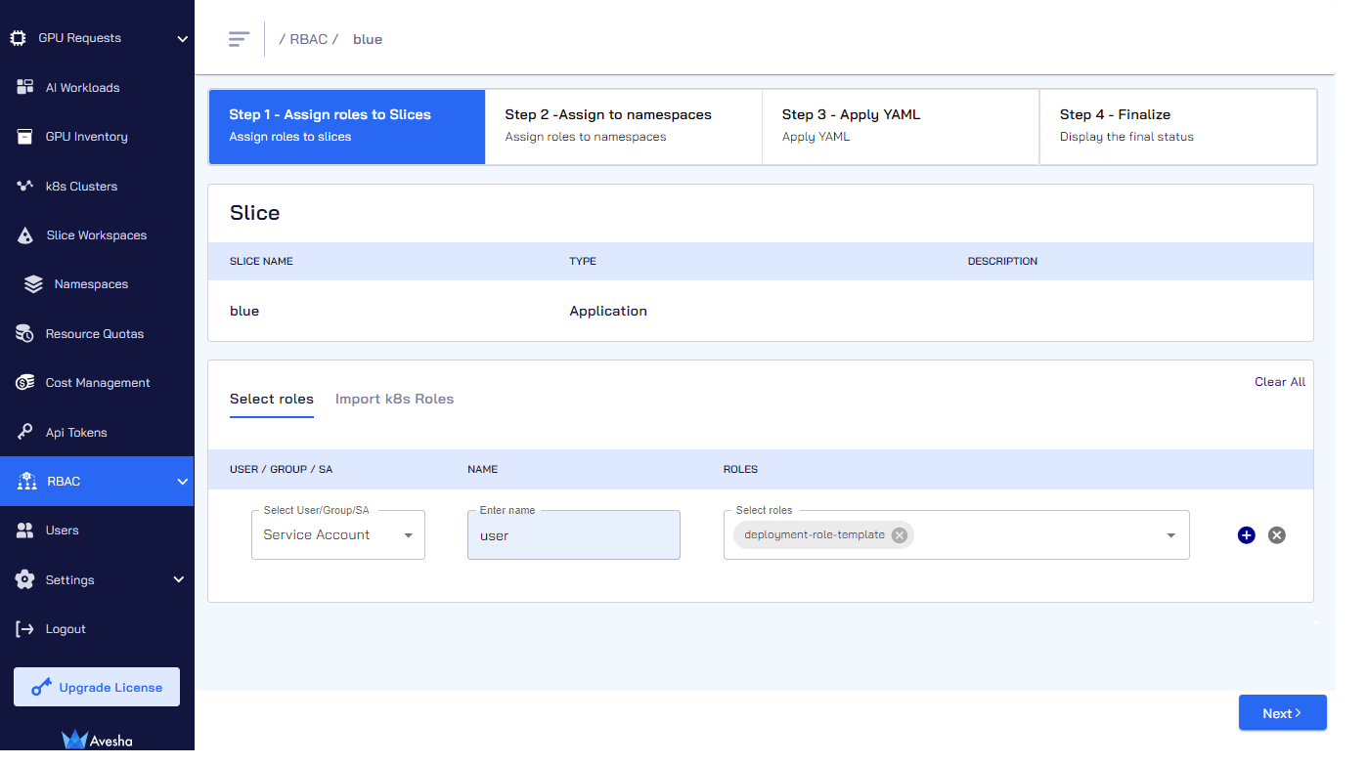
Task: Click the Resource Quotas icon
Action: pyautogui.click(x=25, y=334)
